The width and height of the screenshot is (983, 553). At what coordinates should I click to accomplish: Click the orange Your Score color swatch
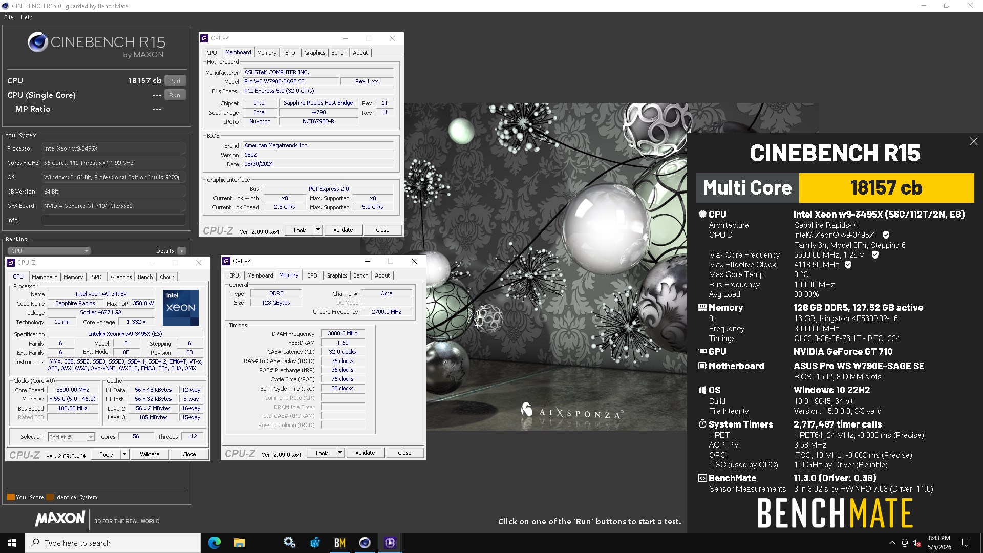(x=11, y=497)
